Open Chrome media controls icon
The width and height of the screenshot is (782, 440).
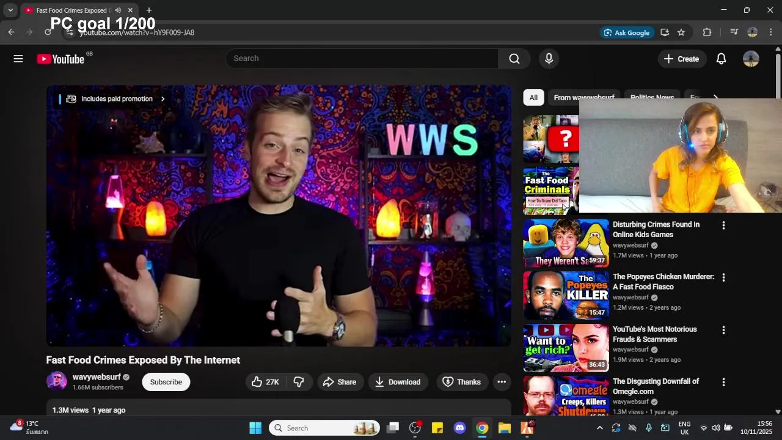(x=734, y=32)
